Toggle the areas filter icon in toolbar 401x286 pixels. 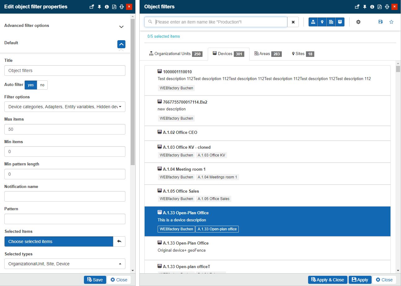(331, 22)
